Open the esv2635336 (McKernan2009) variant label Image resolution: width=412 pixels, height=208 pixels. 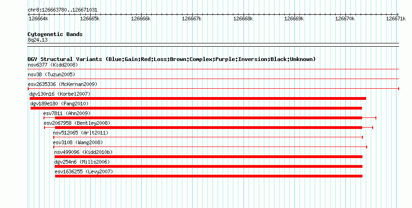coord(62,84)
